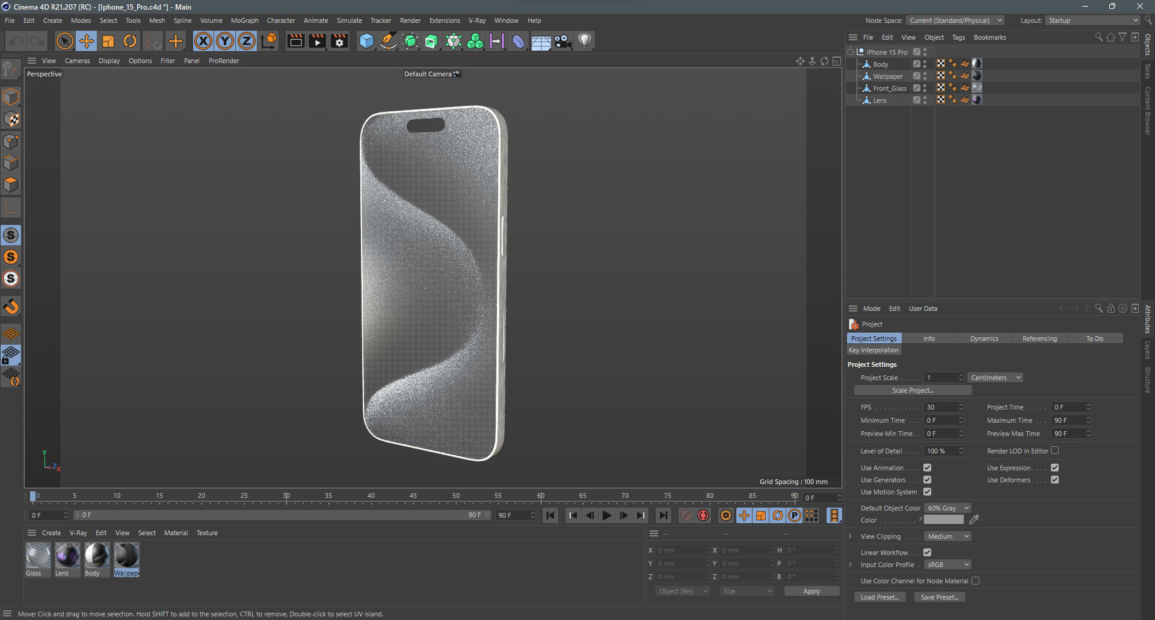Viewport: 1155px width, 620px height.
Task: Open the Deformer objects group
Action: click(x=519, y=41)
